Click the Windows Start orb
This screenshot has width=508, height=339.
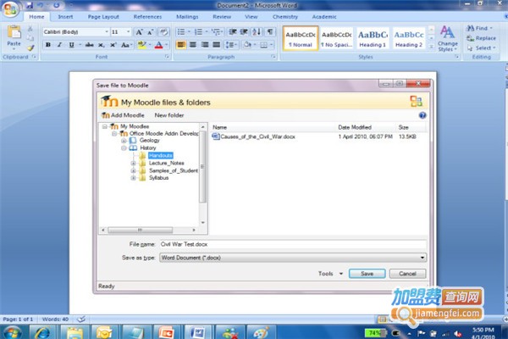[15, 331]
